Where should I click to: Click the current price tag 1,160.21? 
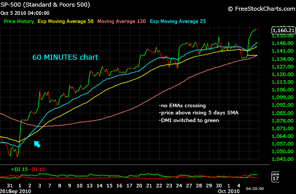pos(284,30)
